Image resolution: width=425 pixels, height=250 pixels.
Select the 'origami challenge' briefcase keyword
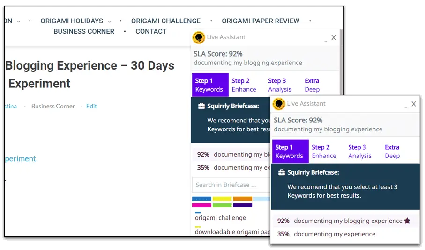[220, 218]
